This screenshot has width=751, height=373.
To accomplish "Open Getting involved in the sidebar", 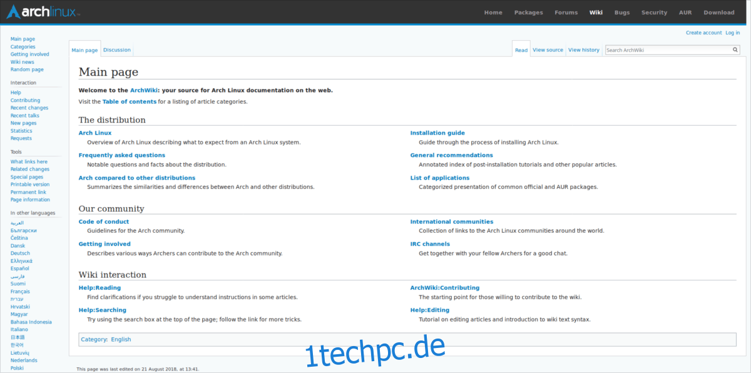I will [30, 54].
